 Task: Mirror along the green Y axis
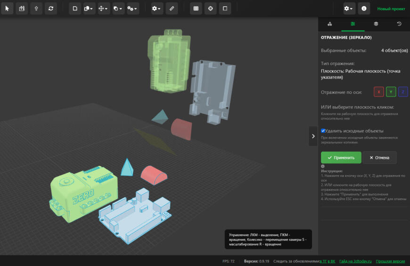(391, 92)
